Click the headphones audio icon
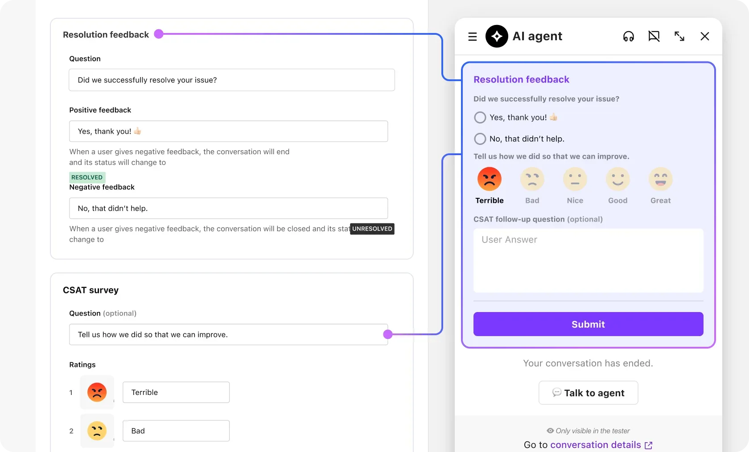Viewport: 749px width, 452px height. tap(628, 36)
